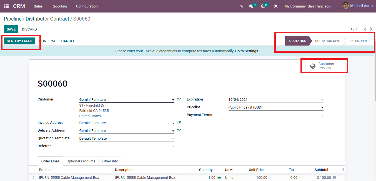Screen dimensions: 376x181
Task: Go to previous record arrow
Action: click(365, 29)
